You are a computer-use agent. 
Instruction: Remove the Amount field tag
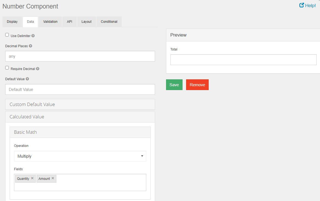coord(53,178)
